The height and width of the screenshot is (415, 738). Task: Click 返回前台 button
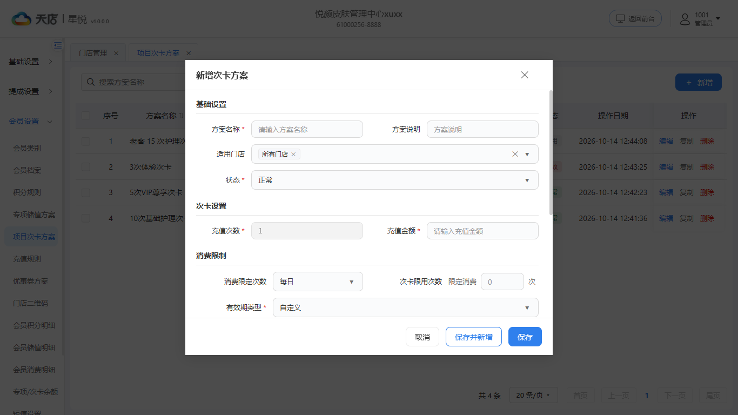[x=635, y=18]
